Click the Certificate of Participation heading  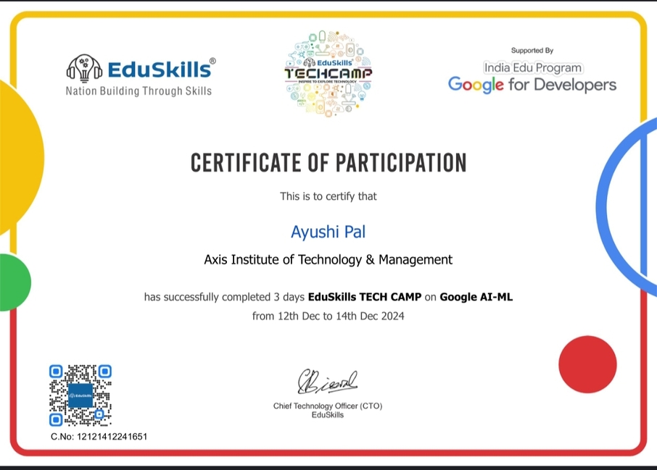tap(328, 163)
